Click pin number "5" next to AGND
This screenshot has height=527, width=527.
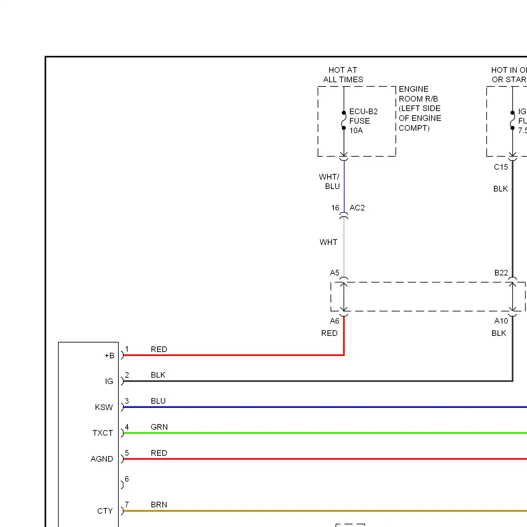pos(127,453)
